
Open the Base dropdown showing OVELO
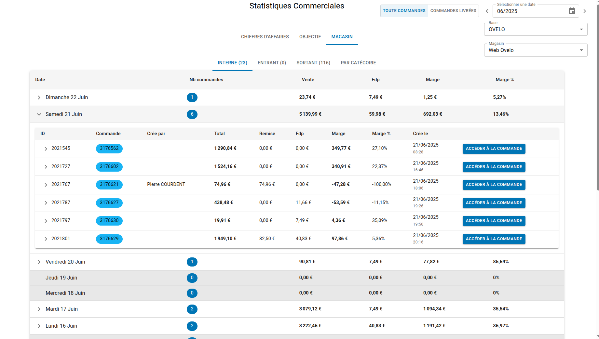[x=535, y=29]
